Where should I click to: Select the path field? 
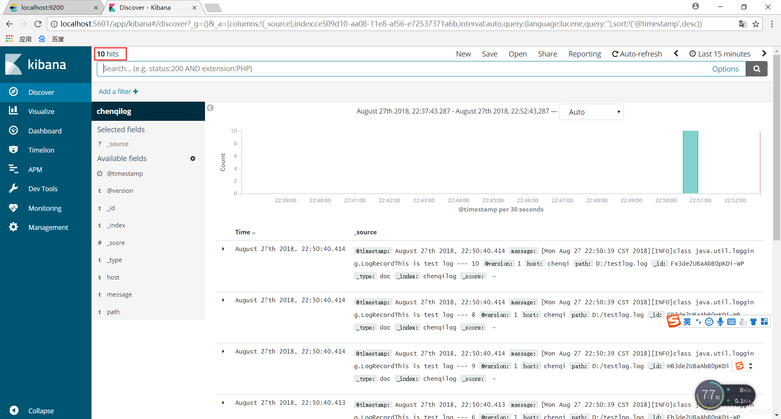click(x=113, y=312)
